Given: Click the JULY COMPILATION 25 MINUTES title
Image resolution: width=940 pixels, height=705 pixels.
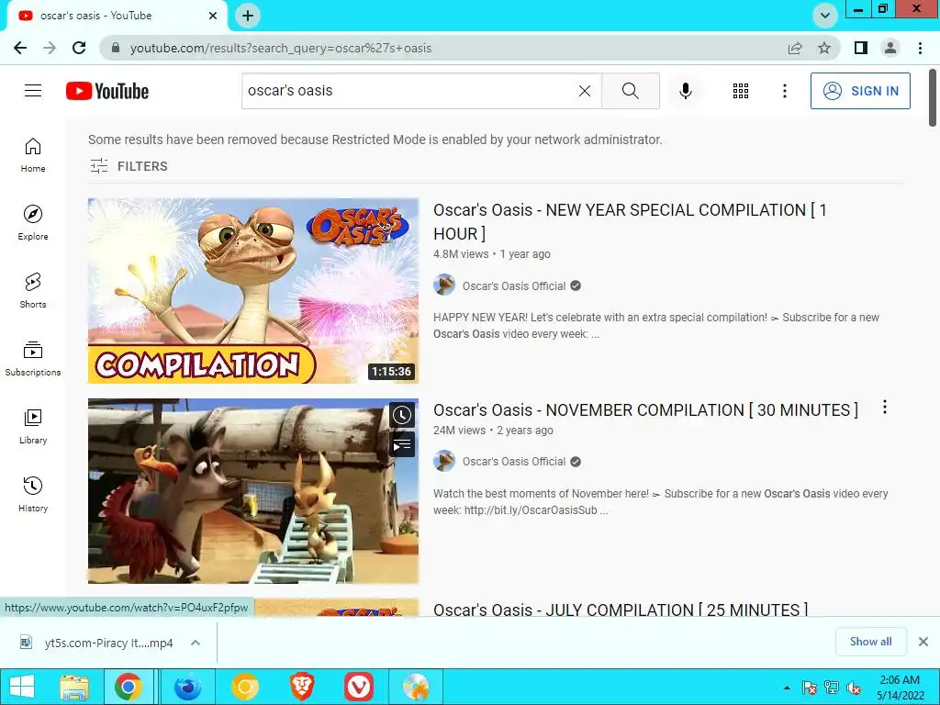Looking at the screenshot, I should tap(621, 610).
